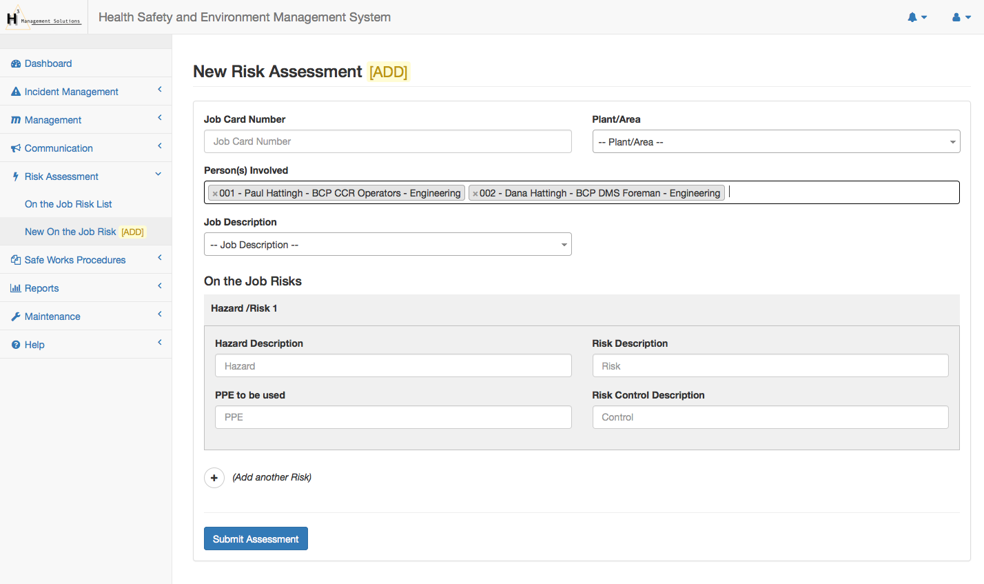The height and width of the screenshot is (584, 984).
Task: Click into the Job Card Number field
Action: [387, 141]
